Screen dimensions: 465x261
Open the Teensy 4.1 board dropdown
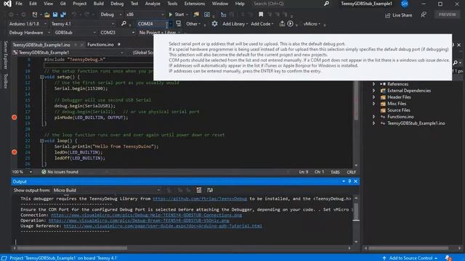click(82, 24)
